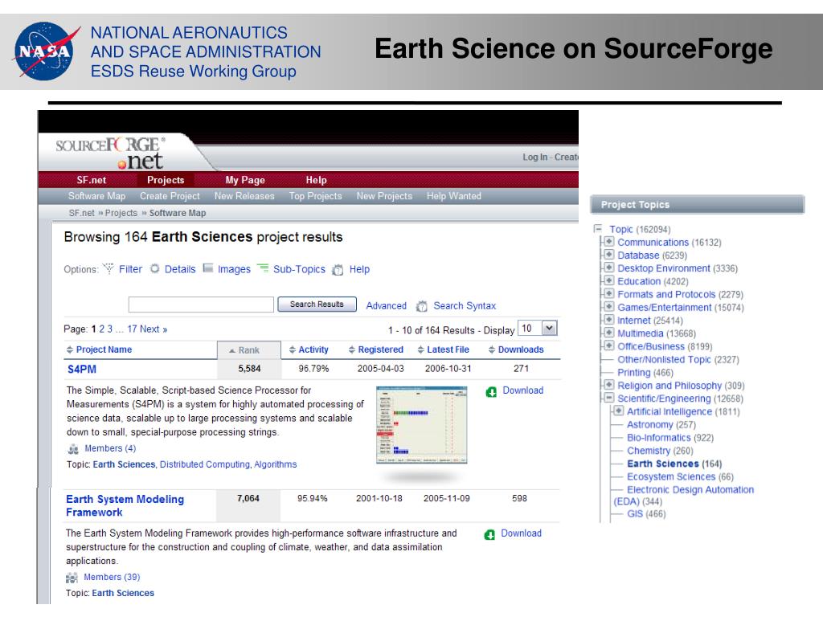Select Create Project in submenu
This screenshot has height=617, width=823.
(x=170, y=196)
